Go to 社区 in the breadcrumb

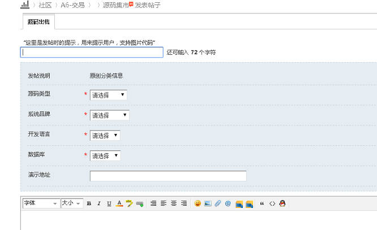coord(45,5)
